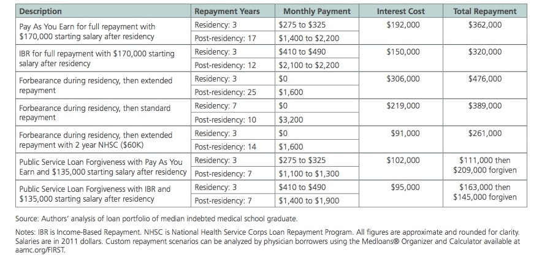Click the $476,000 total repayment cell
The height and width of the screenshot is (266, 550).
[484, 79]
